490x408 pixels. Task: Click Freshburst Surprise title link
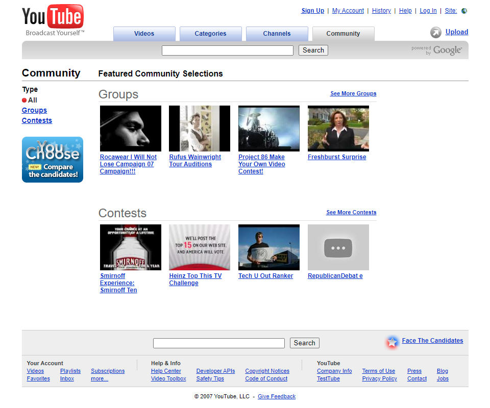(337, 157)
